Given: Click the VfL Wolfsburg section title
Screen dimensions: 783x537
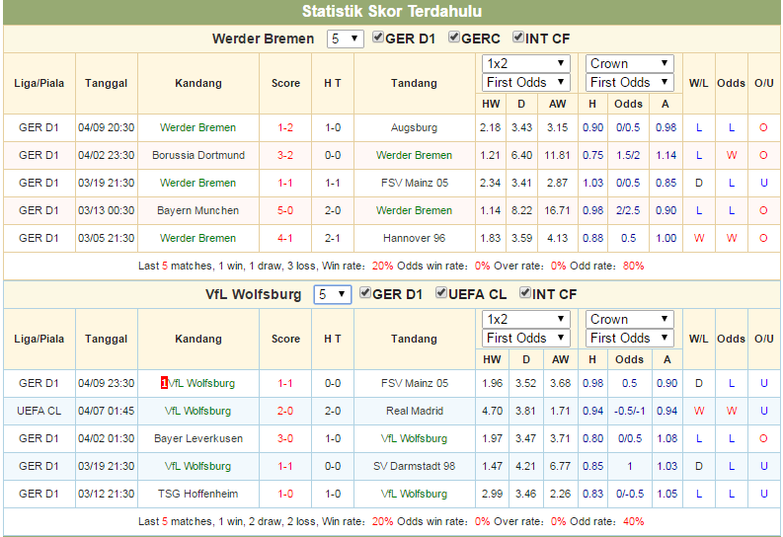Looking at the screenshot, I should point(253,294).
